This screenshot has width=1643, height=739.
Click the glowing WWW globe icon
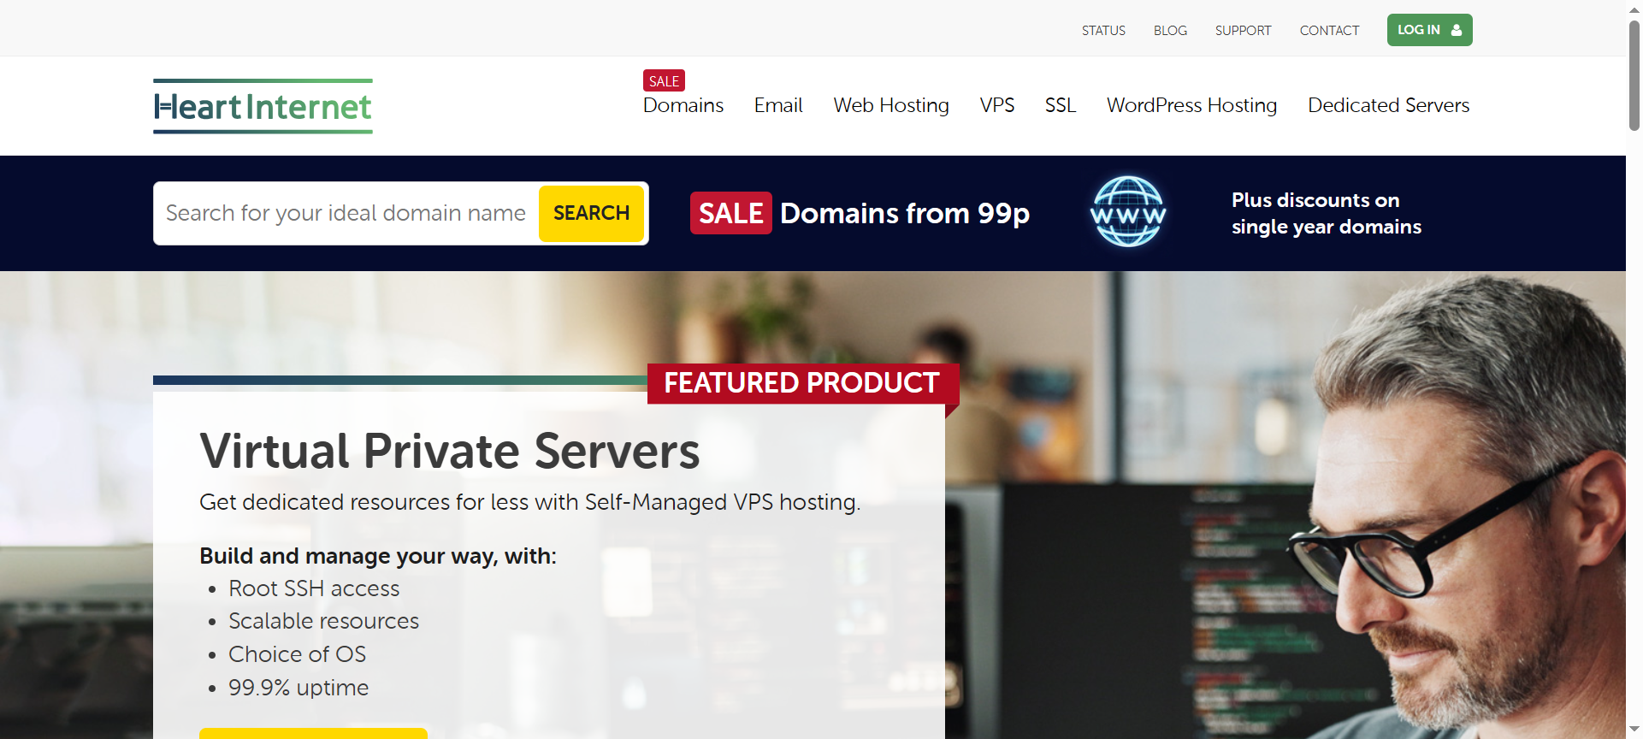pos(1127,212)
